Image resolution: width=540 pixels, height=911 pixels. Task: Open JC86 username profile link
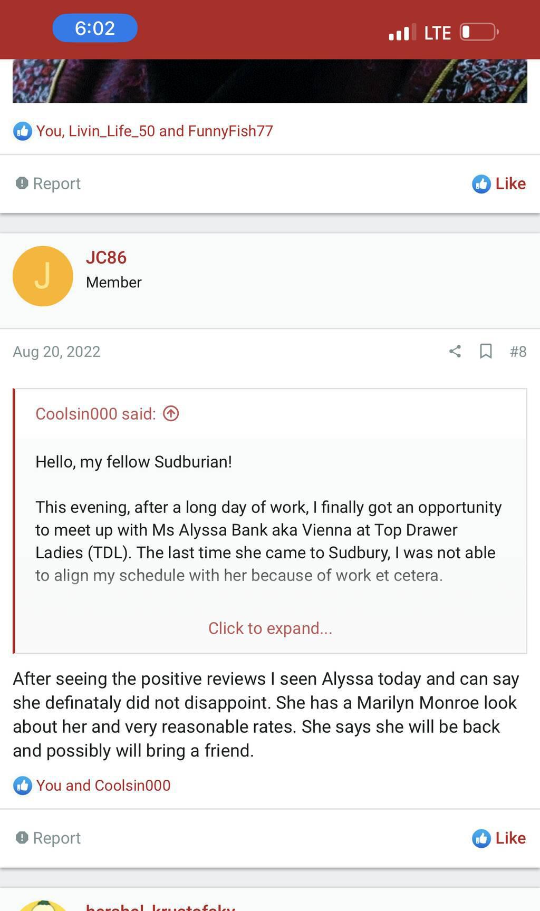pyautogui.click(x=106, y=258)
